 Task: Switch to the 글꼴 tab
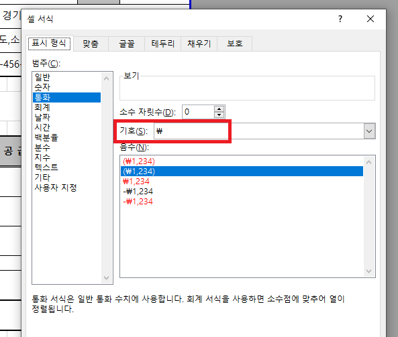tap(127, 44)
